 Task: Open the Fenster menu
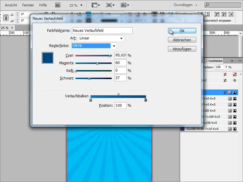(x=28, y=5)
